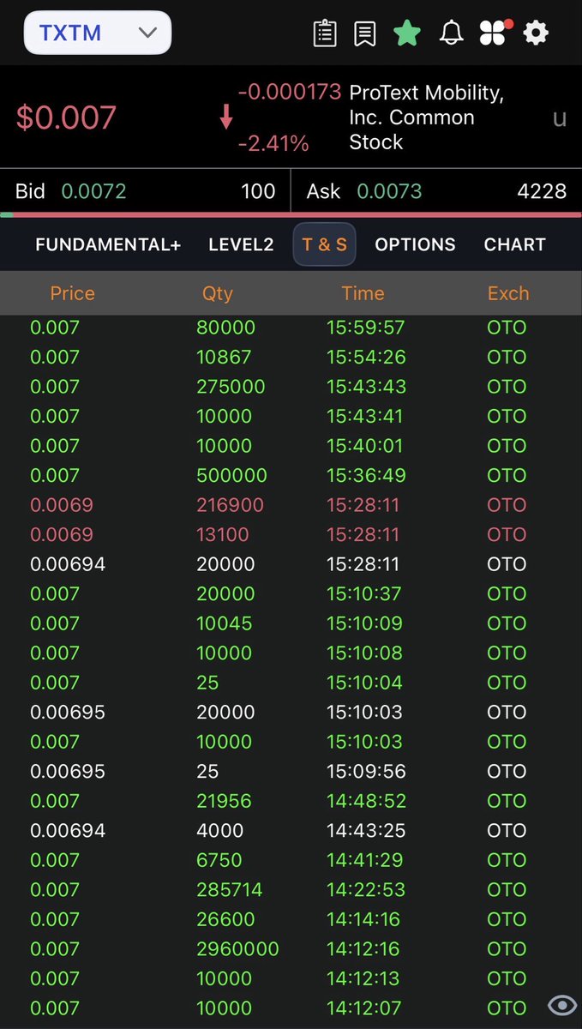The image size is (582, 1029).
Task: Click the red down arrow indicator
Action: (x=226, y=117)
